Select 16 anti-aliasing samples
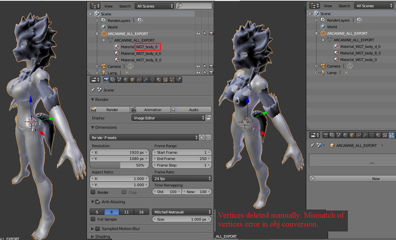This screenshot has width=396, height=240. coord(141,212)
